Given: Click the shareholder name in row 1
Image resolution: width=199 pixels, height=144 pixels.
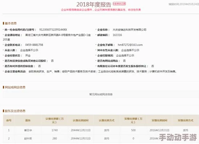Looking at the screenshot, I should (28, 130).
